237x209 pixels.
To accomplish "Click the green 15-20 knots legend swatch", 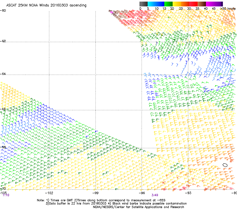I will tap(168, 4).
